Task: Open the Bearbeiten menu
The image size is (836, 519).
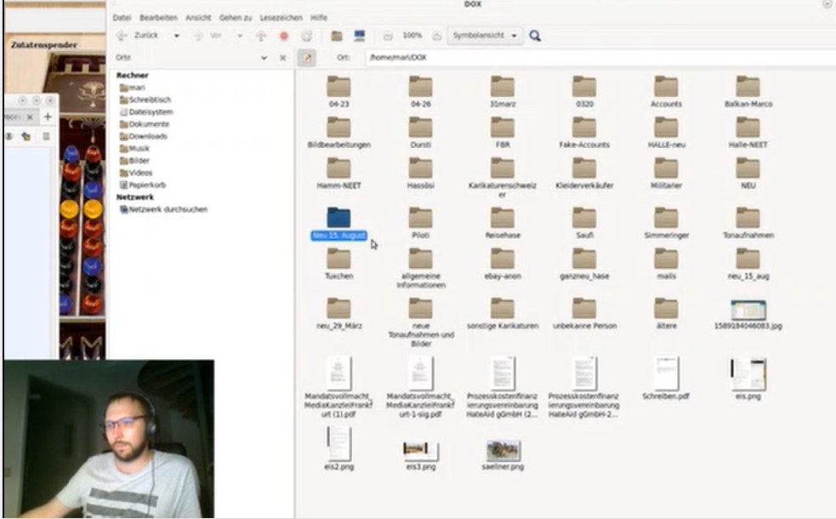Action: click(x=158, y=17)
